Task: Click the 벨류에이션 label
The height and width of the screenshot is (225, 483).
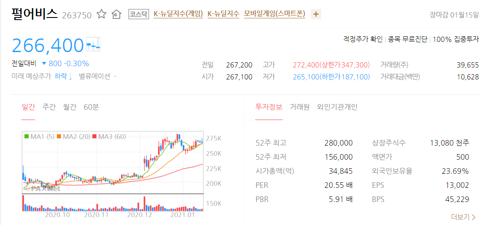Action: pyautogui.click(x=94, y=76)
